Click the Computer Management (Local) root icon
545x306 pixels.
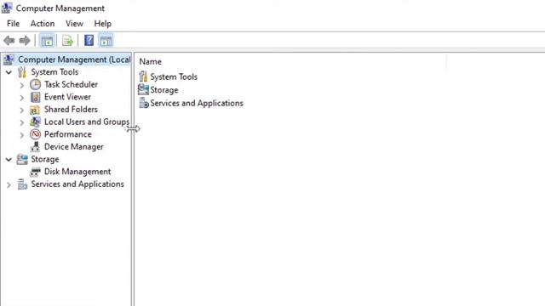pos(9,59)
